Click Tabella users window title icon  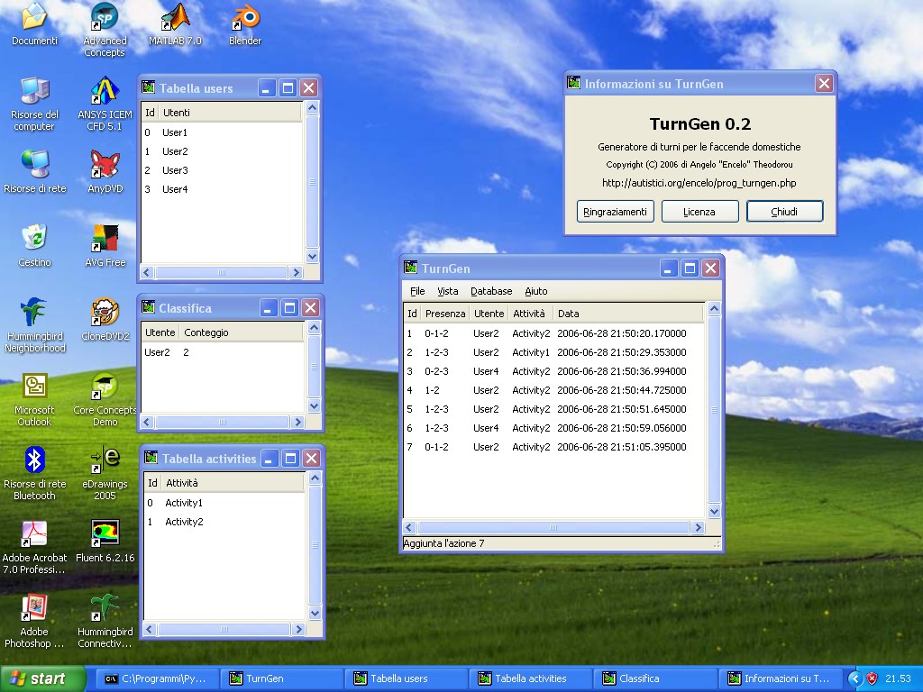pos(148,87)
